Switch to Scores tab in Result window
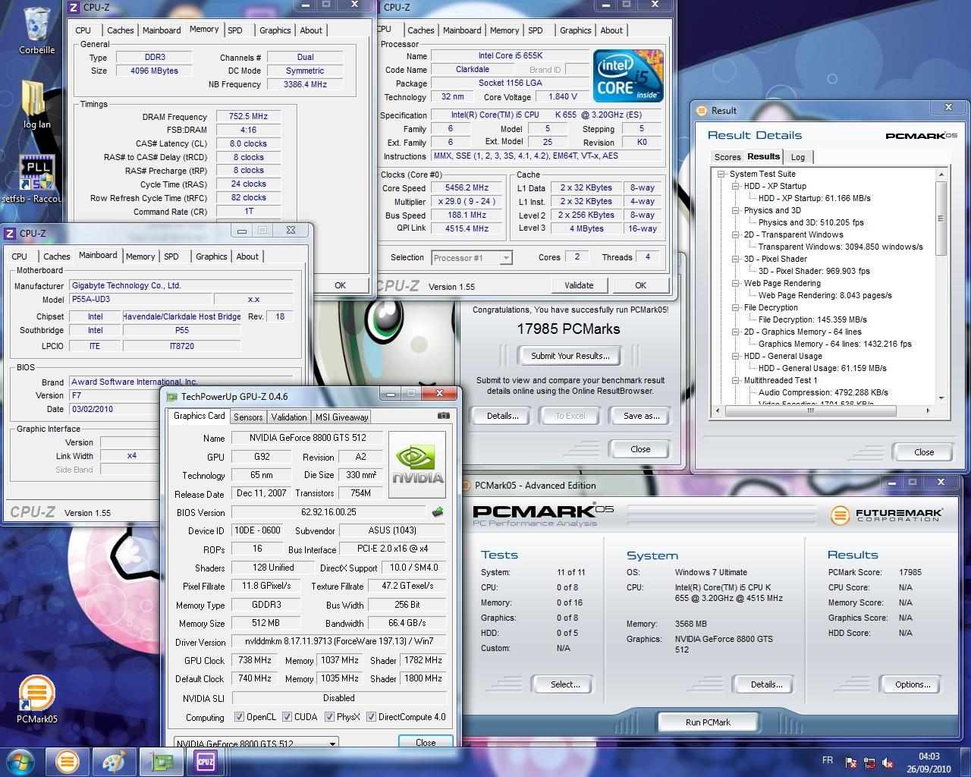971x777 pixels. 727,157
